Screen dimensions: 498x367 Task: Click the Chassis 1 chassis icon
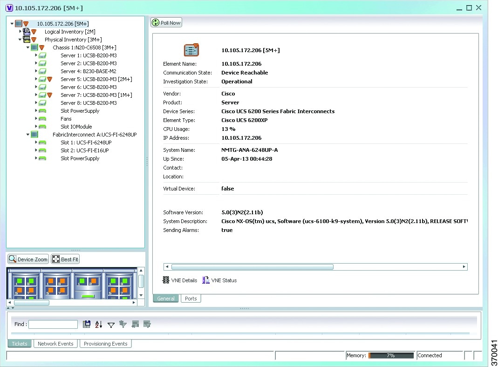(x=34, y=48)
